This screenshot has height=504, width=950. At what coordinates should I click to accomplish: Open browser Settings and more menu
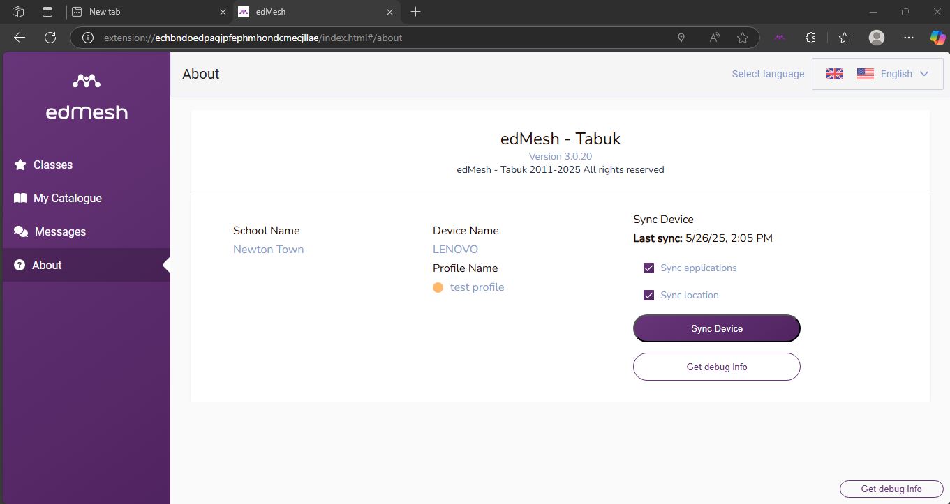point(908,38)
